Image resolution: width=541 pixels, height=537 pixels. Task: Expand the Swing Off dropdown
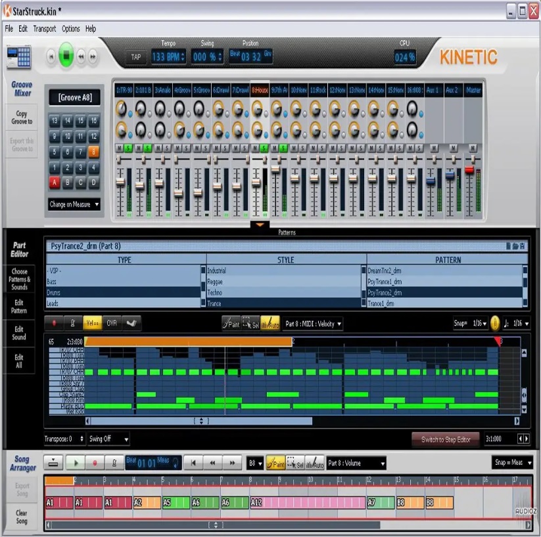click(x=108, y=439)
